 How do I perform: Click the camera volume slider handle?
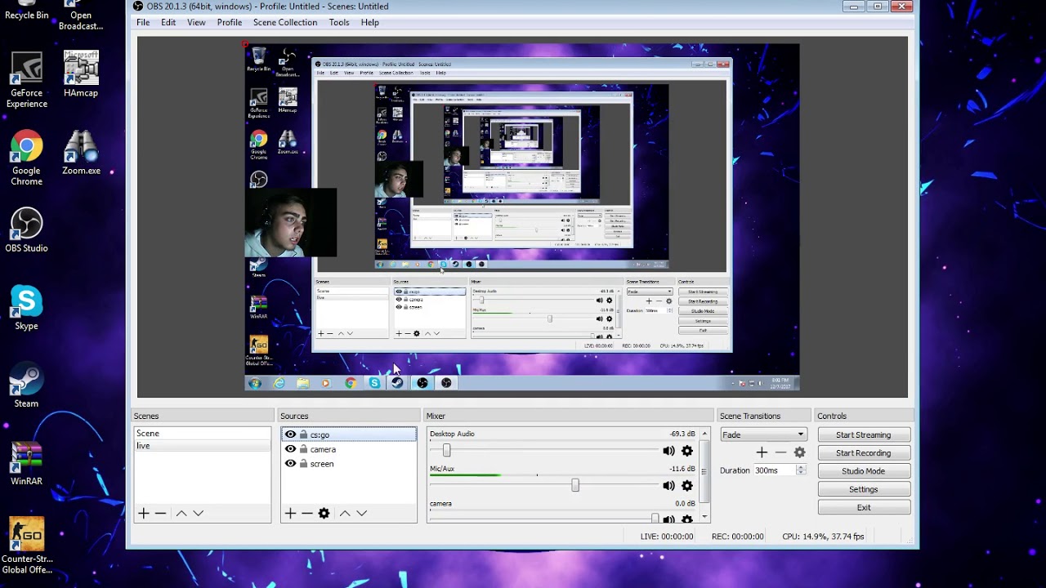655,519
